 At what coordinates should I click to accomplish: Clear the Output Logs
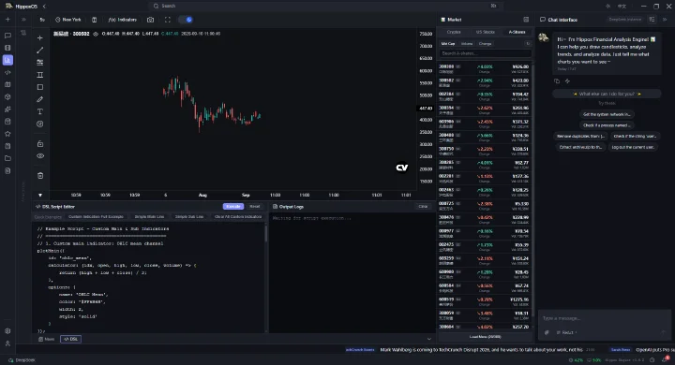tap(423, 206)
